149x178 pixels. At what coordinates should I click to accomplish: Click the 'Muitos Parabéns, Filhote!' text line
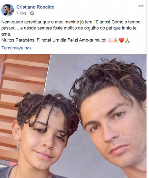[x=54, y=40]
